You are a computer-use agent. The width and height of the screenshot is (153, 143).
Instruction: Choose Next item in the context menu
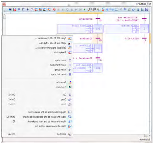click(x=38, y=87)
